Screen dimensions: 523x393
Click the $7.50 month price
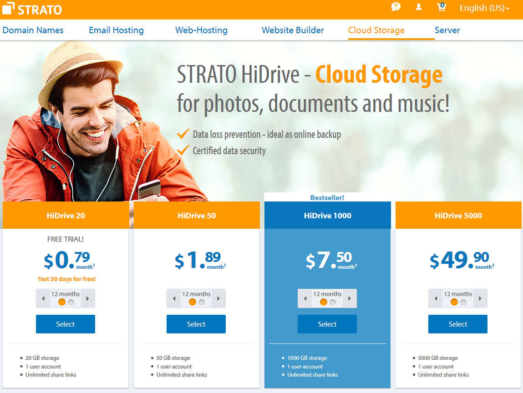(331, 260)
